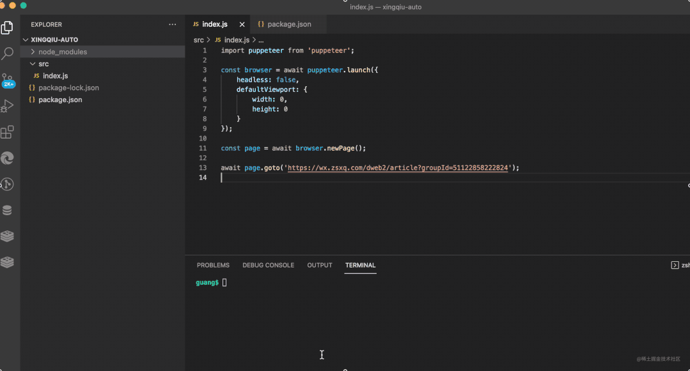The height and width of the screenshot is (371, 690).
Task: Click the JS icon of index.js in tree
Action: [36, 75]
